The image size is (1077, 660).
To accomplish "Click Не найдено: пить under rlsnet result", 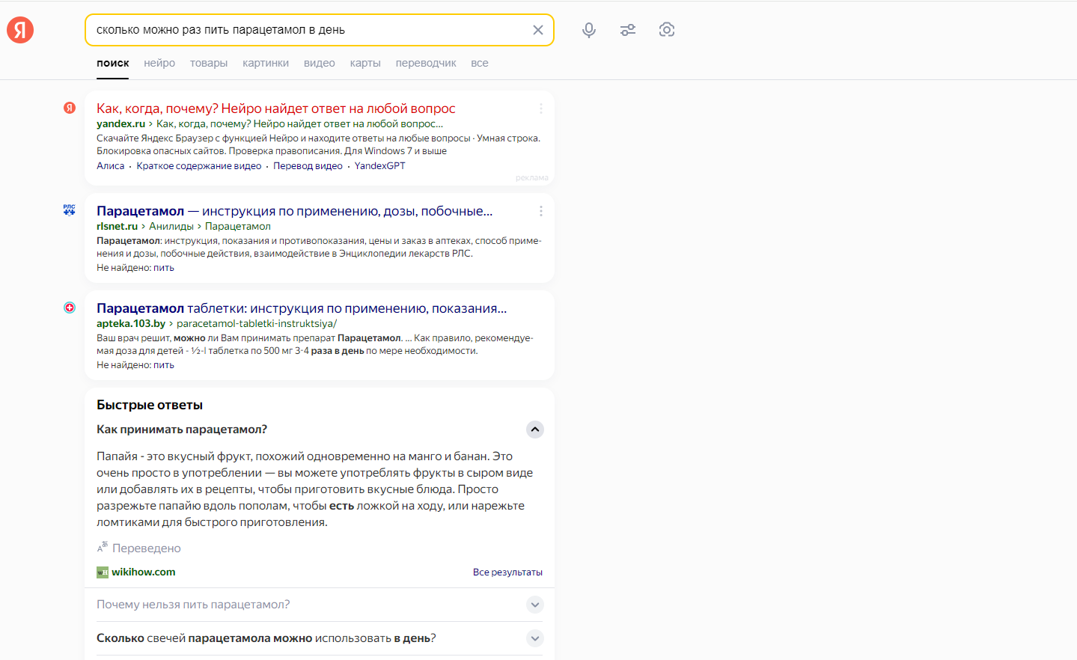I will [135, 268].
